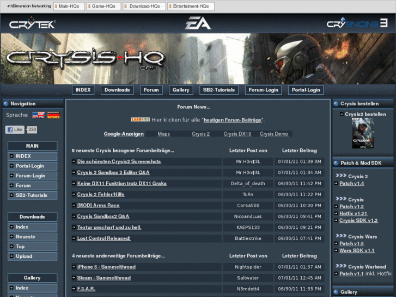Click sidebar SB2-Tutorials button
The height and width of the screenshot is (297, 396).
coord(32,195)
